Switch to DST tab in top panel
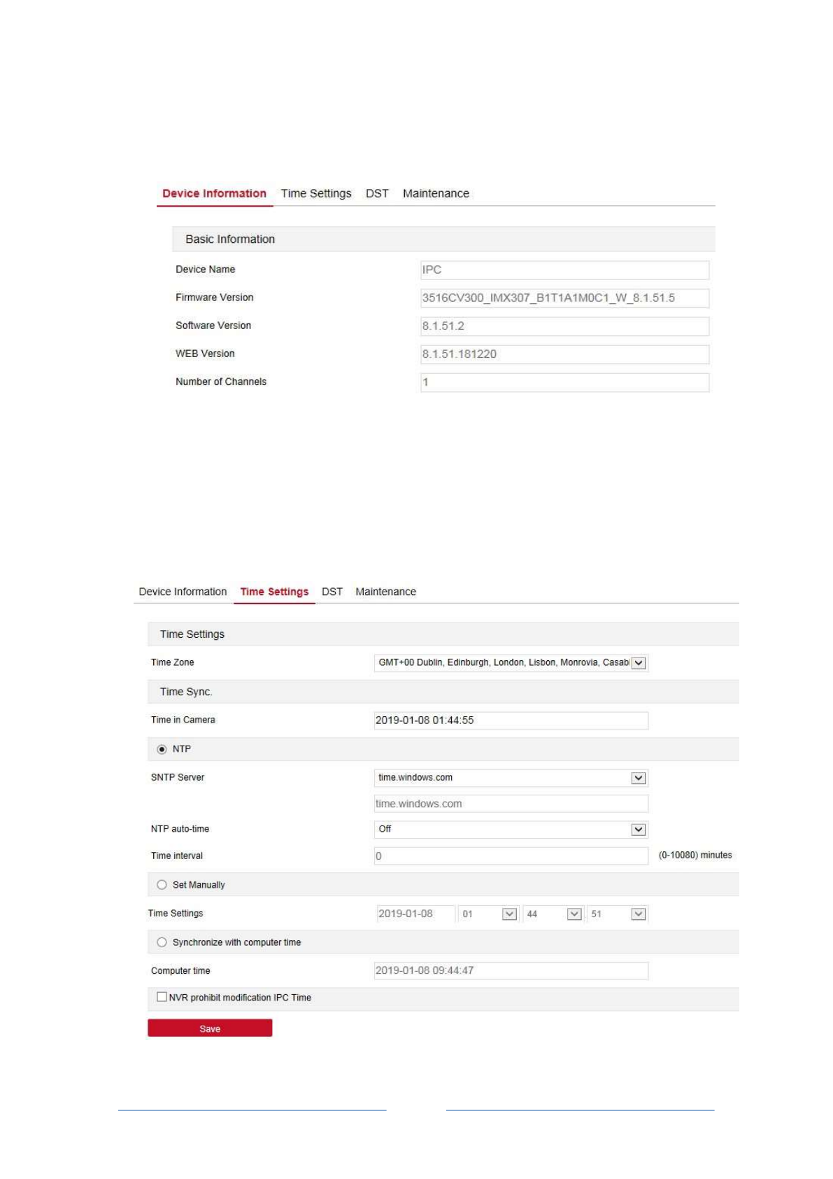 [x=376, y=193]
